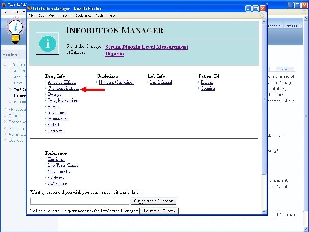Viewport: 309px width, 232px height.
Task: Open the Indications link
Action: pyautogui.click(x=58, y=113)
